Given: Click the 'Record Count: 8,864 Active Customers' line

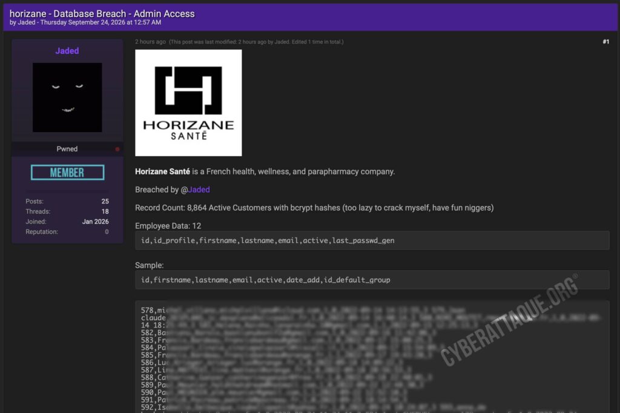Looking at the screenshot, I should [314, 208].
